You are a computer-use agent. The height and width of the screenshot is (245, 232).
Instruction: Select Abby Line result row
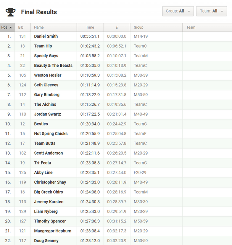pos(116,172)
